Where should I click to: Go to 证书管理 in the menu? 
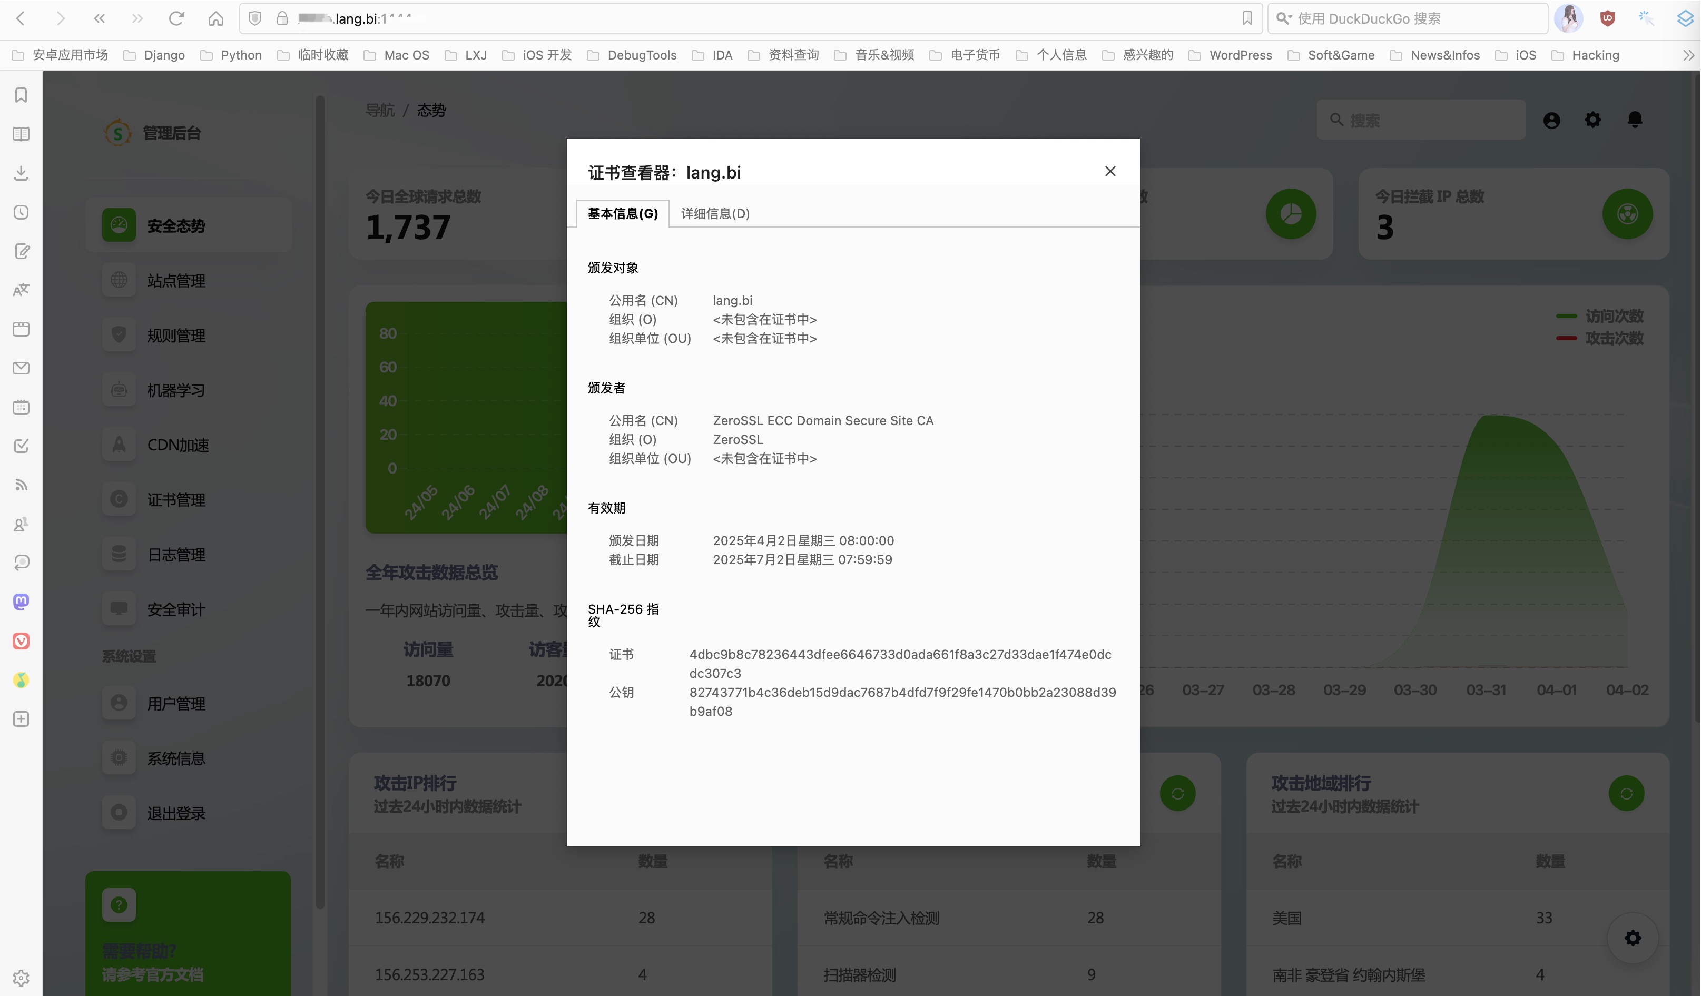176,500
